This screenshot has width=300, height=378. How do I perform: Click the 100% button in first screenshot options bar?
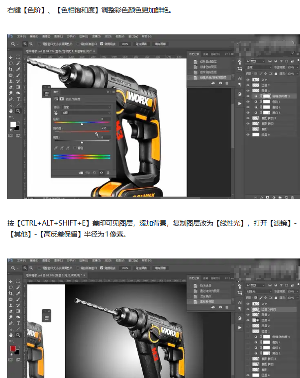(125, 44)
